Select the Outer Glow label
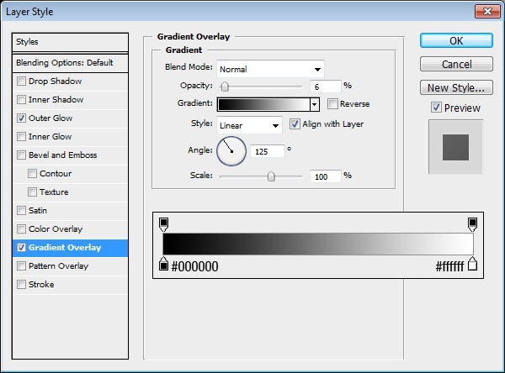Screen dimensions: 505x373 50,118
